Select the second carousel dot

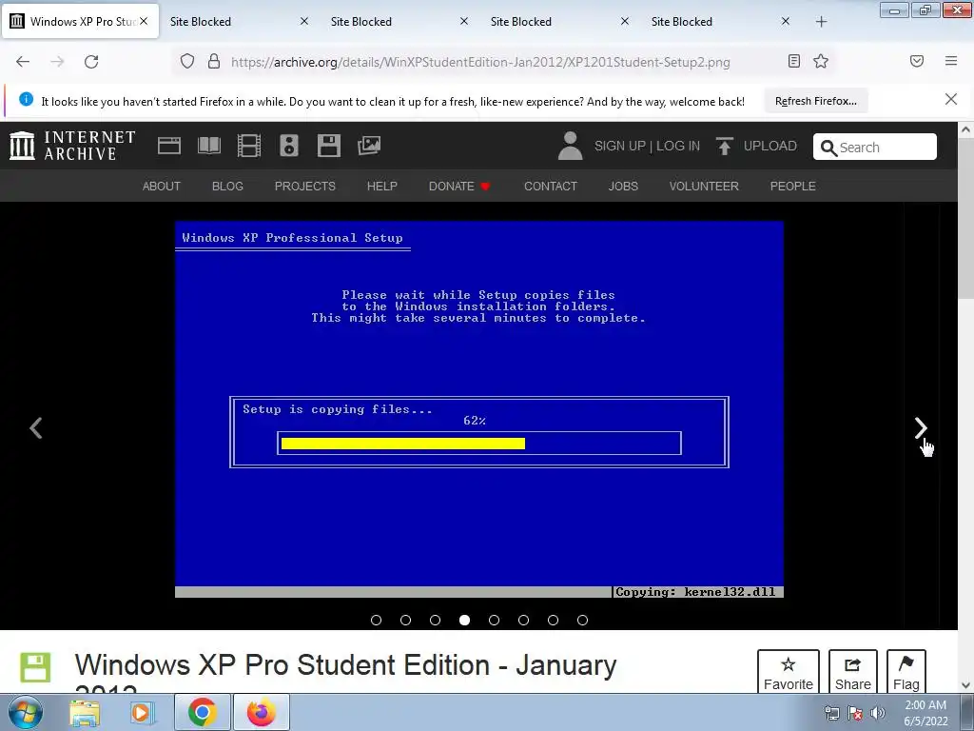(x=405, y=620)
